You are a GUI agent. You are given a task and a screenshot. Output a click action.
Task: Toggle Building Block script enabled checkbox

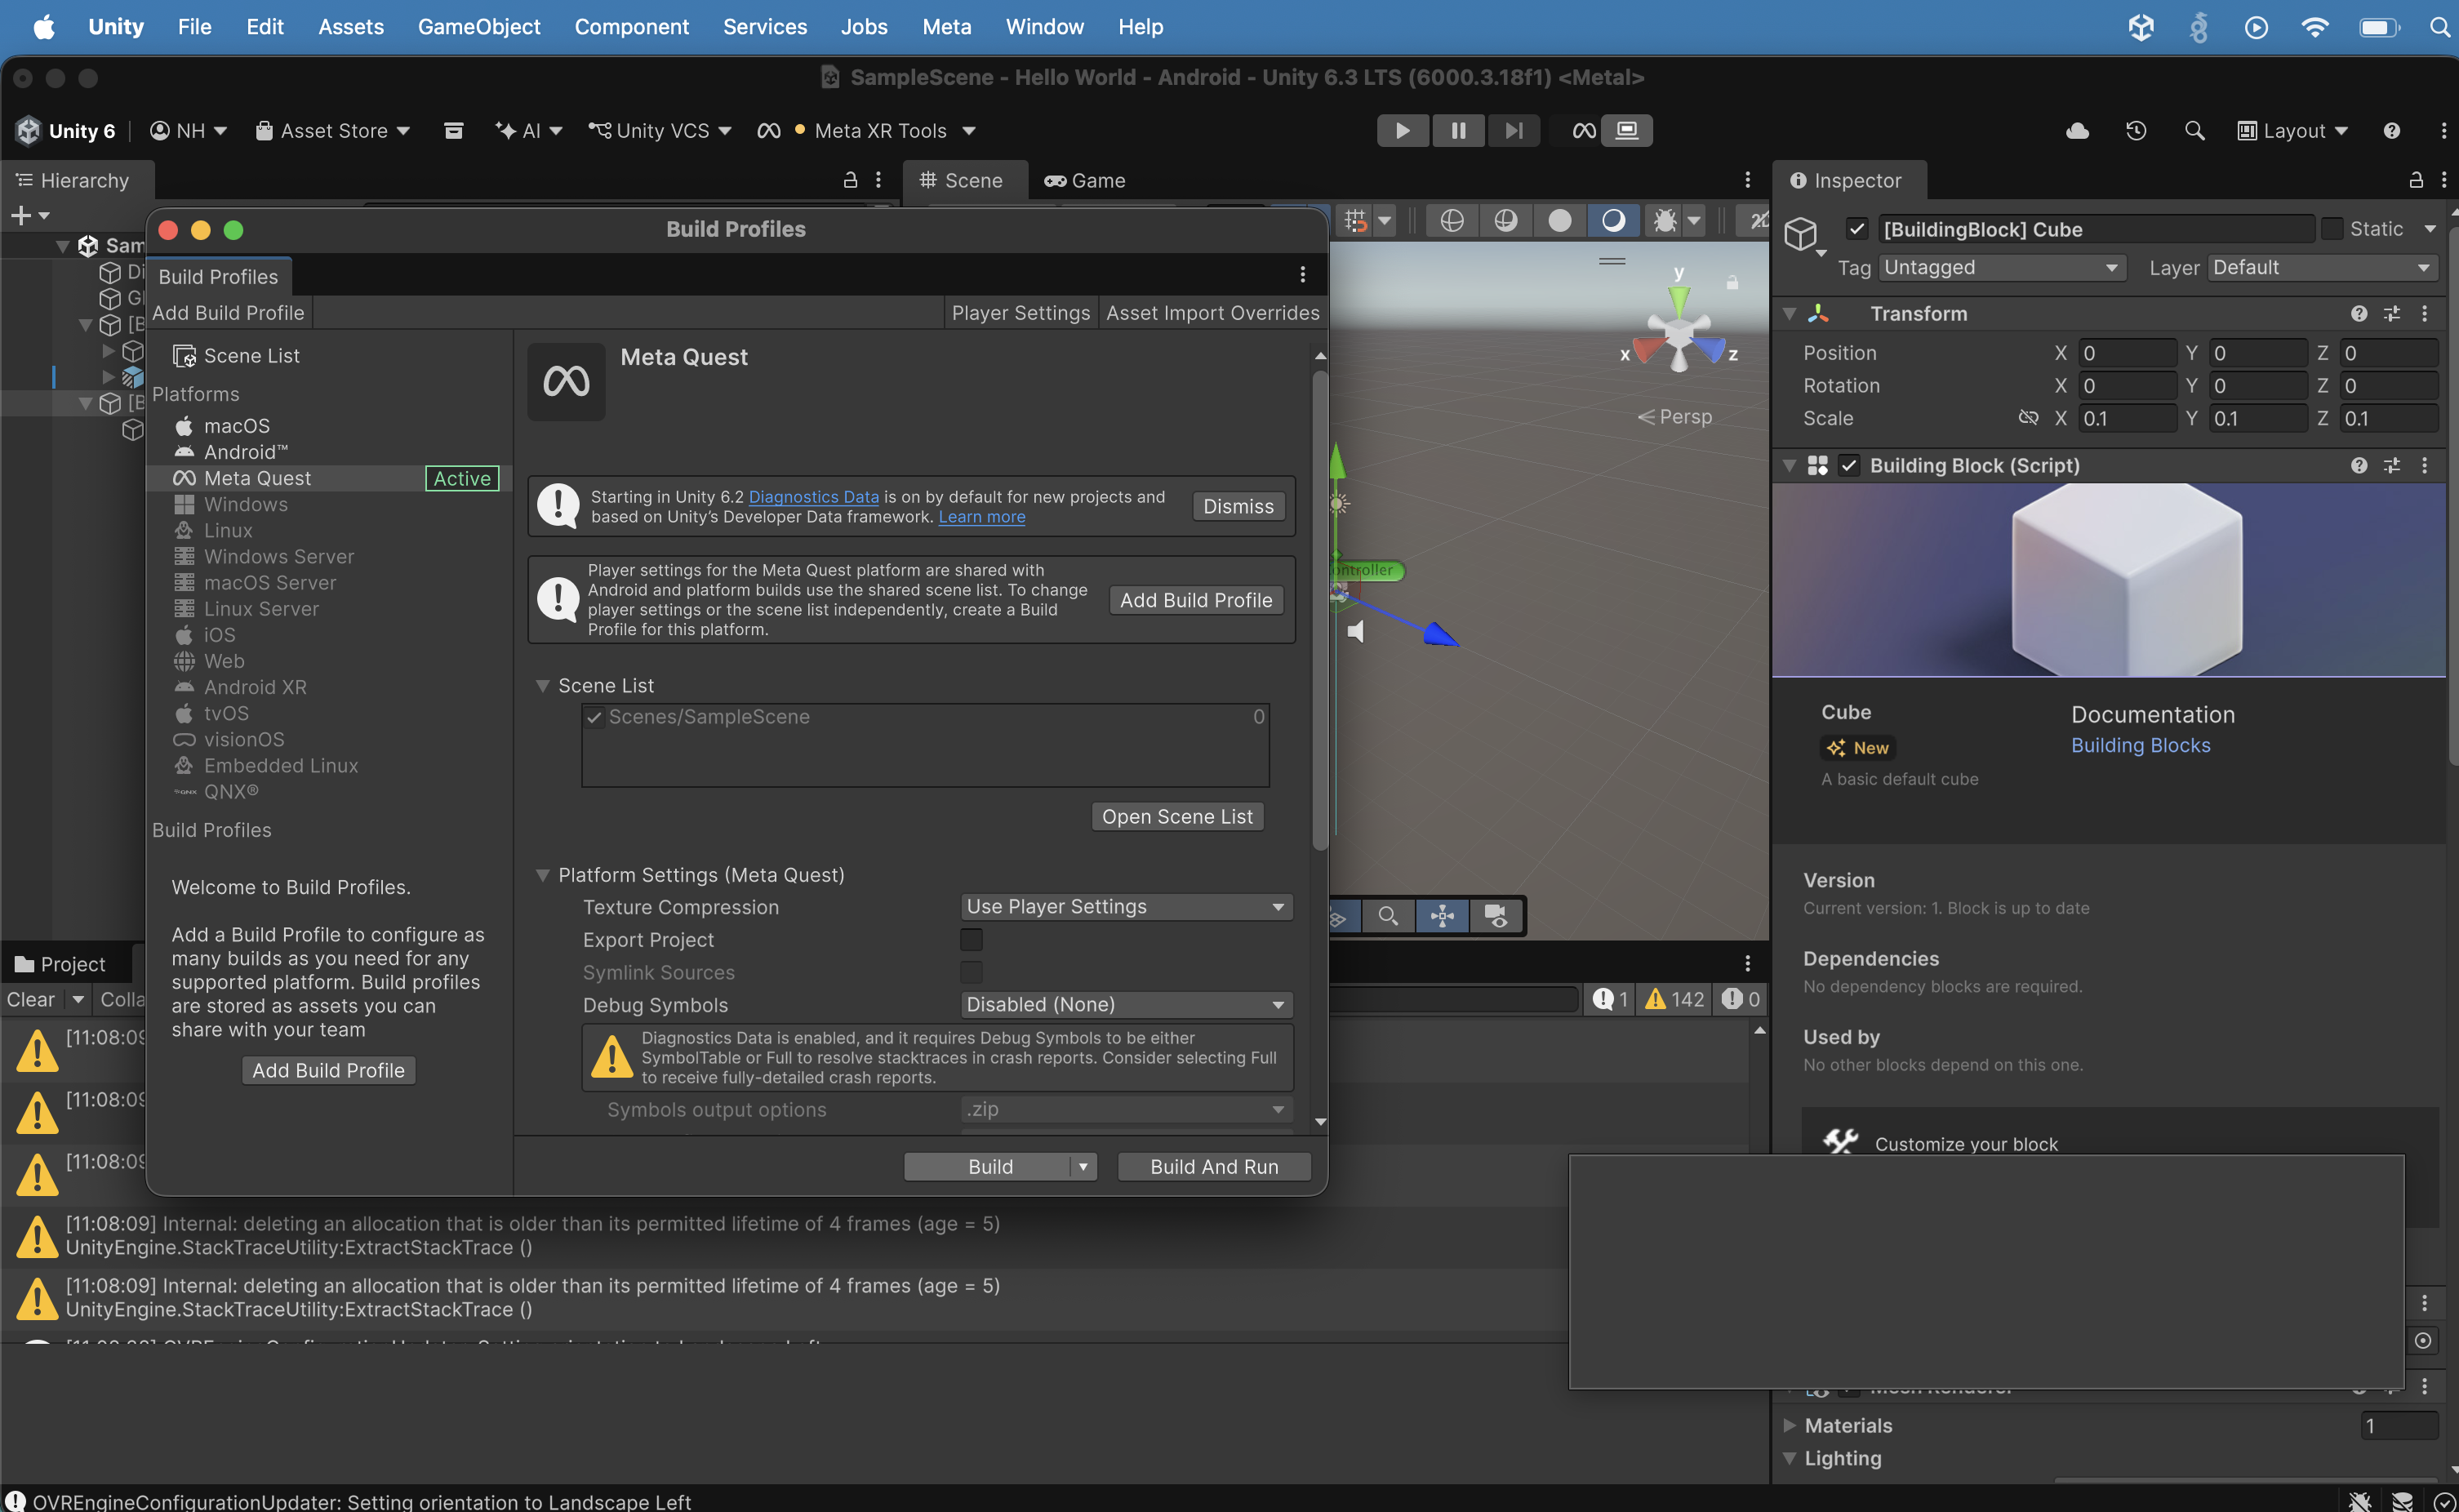coord(1849,466)
